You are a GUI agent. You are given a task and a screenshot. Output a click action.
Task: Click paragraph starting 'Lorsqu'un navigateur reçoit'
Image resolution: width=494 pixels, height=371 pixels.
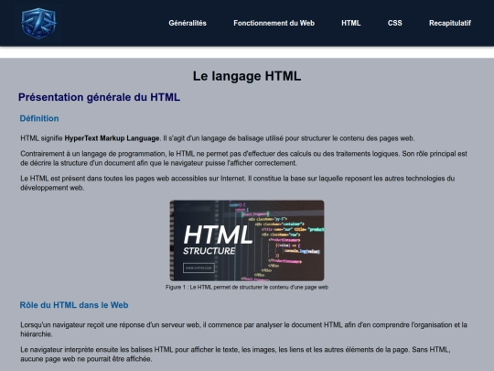(244, 330)
